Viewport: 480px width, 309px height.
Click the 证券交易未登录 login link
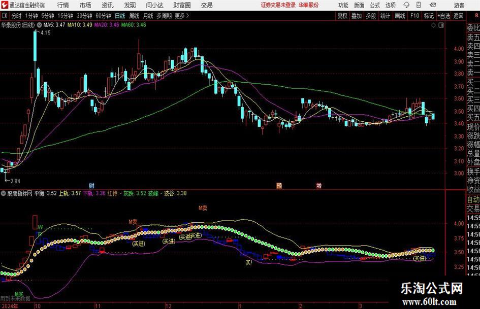(278, 5)
